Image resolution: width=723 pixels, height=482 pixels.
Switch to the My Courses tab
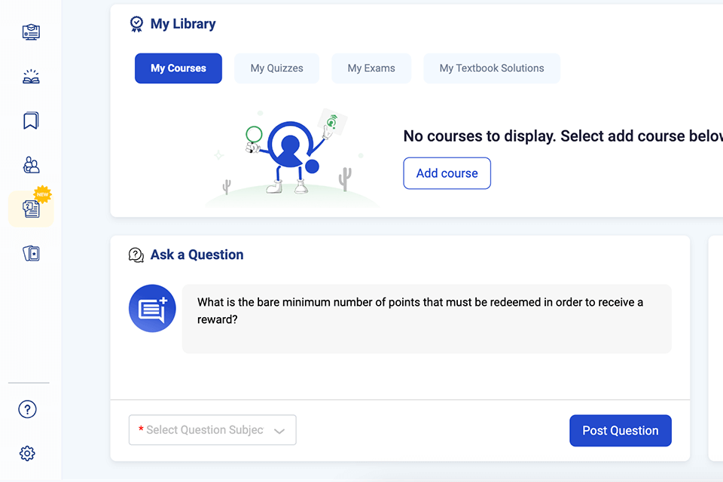pyautogui.click(x=178, y=68)
